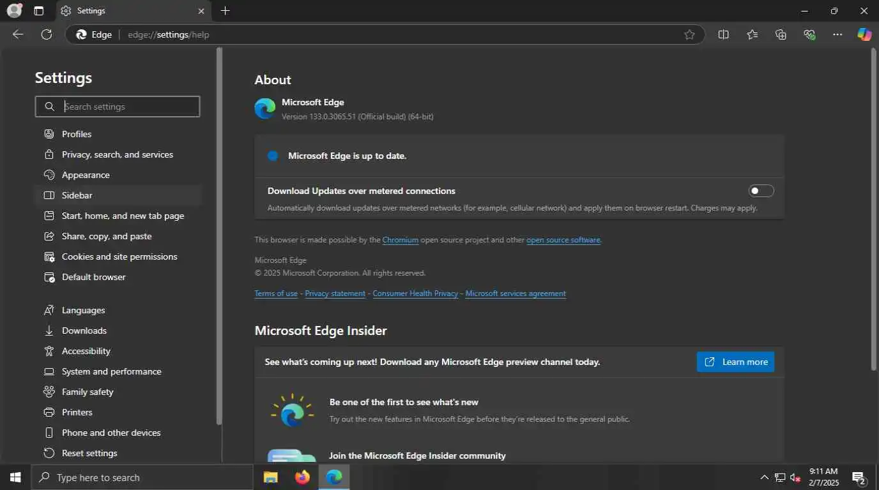Open the Windows Start menu
Screen dimensions: 879x490
click(x=15, y=477)
